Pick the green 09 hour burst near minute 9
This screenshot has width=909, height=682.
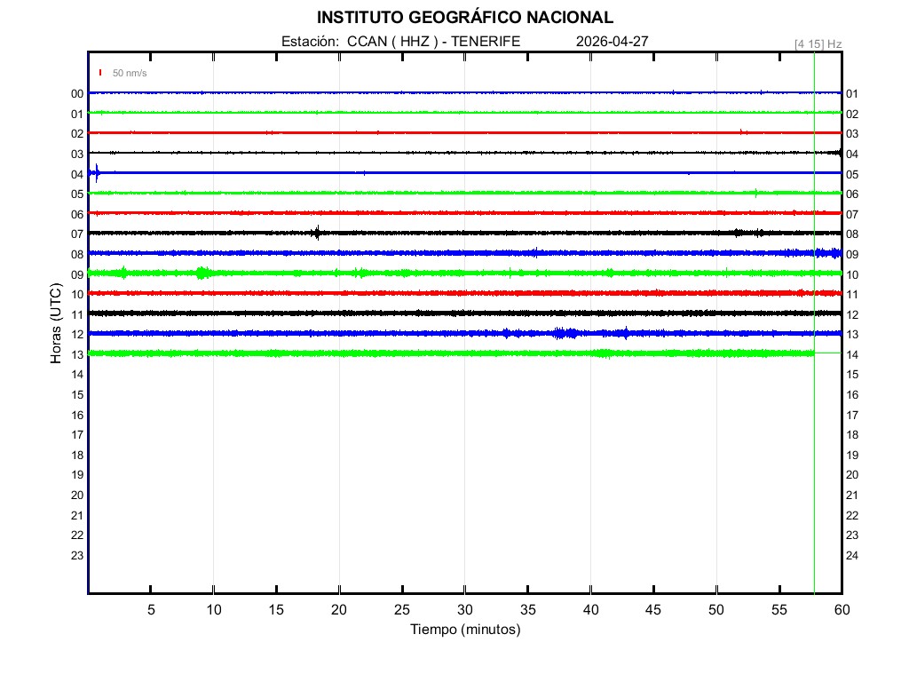pyautogui.click(x=203, y=273)
